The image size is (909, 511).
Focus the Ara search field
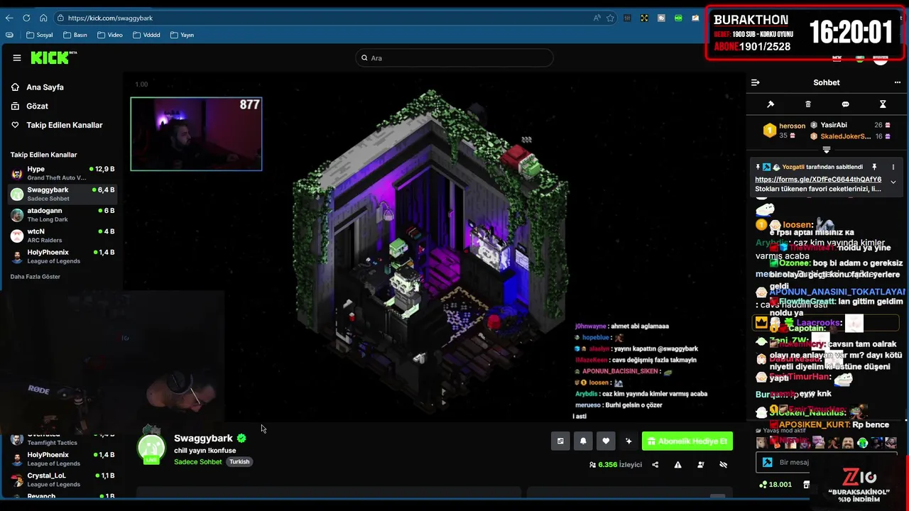454,58
